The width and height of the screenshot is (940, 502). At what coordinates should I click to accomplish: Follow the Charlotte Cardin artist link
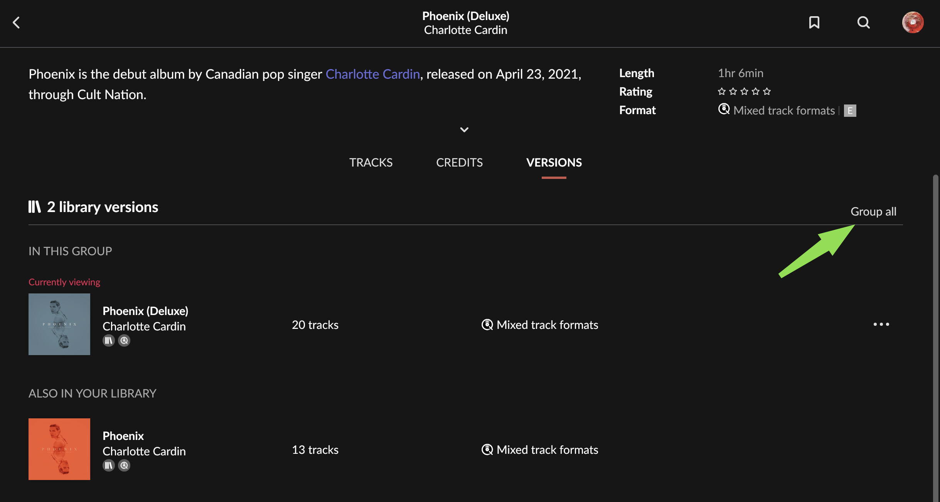click(372, 74)
